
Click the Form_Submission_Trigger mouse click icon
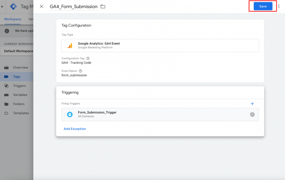tap(70, 114)
